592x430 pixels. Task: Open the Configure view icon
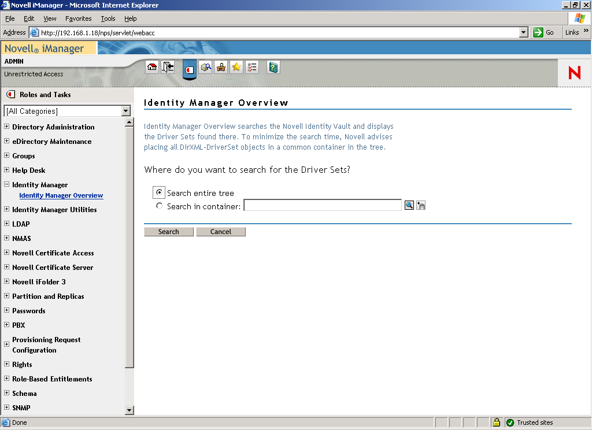[x=220, y=67]
